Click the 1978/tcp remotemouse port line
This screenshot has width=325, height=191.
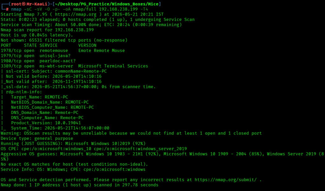(63, 50)
